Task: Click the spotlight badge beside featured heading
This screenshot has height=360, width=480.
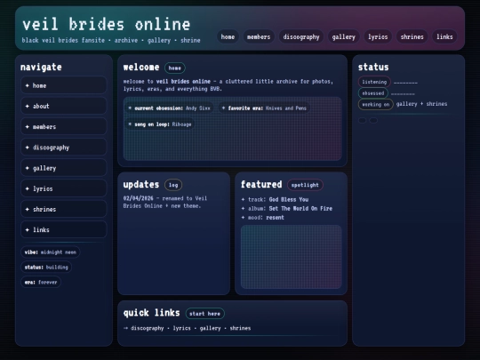Action: click(305, 185)
